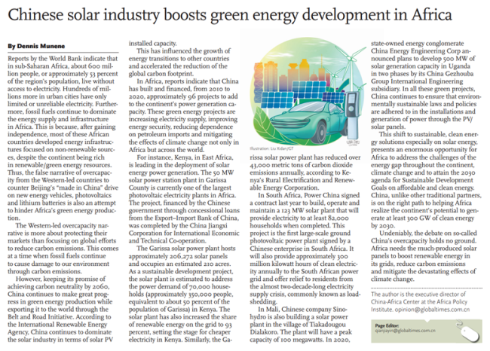Click the line "In Africa, reports indicate that China"
The width and height of the screenshot is (490, 351).
tap(188, 81)
